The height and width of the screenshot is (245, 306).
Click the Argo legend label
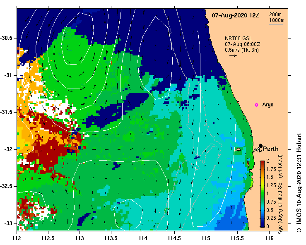point(268,105)
